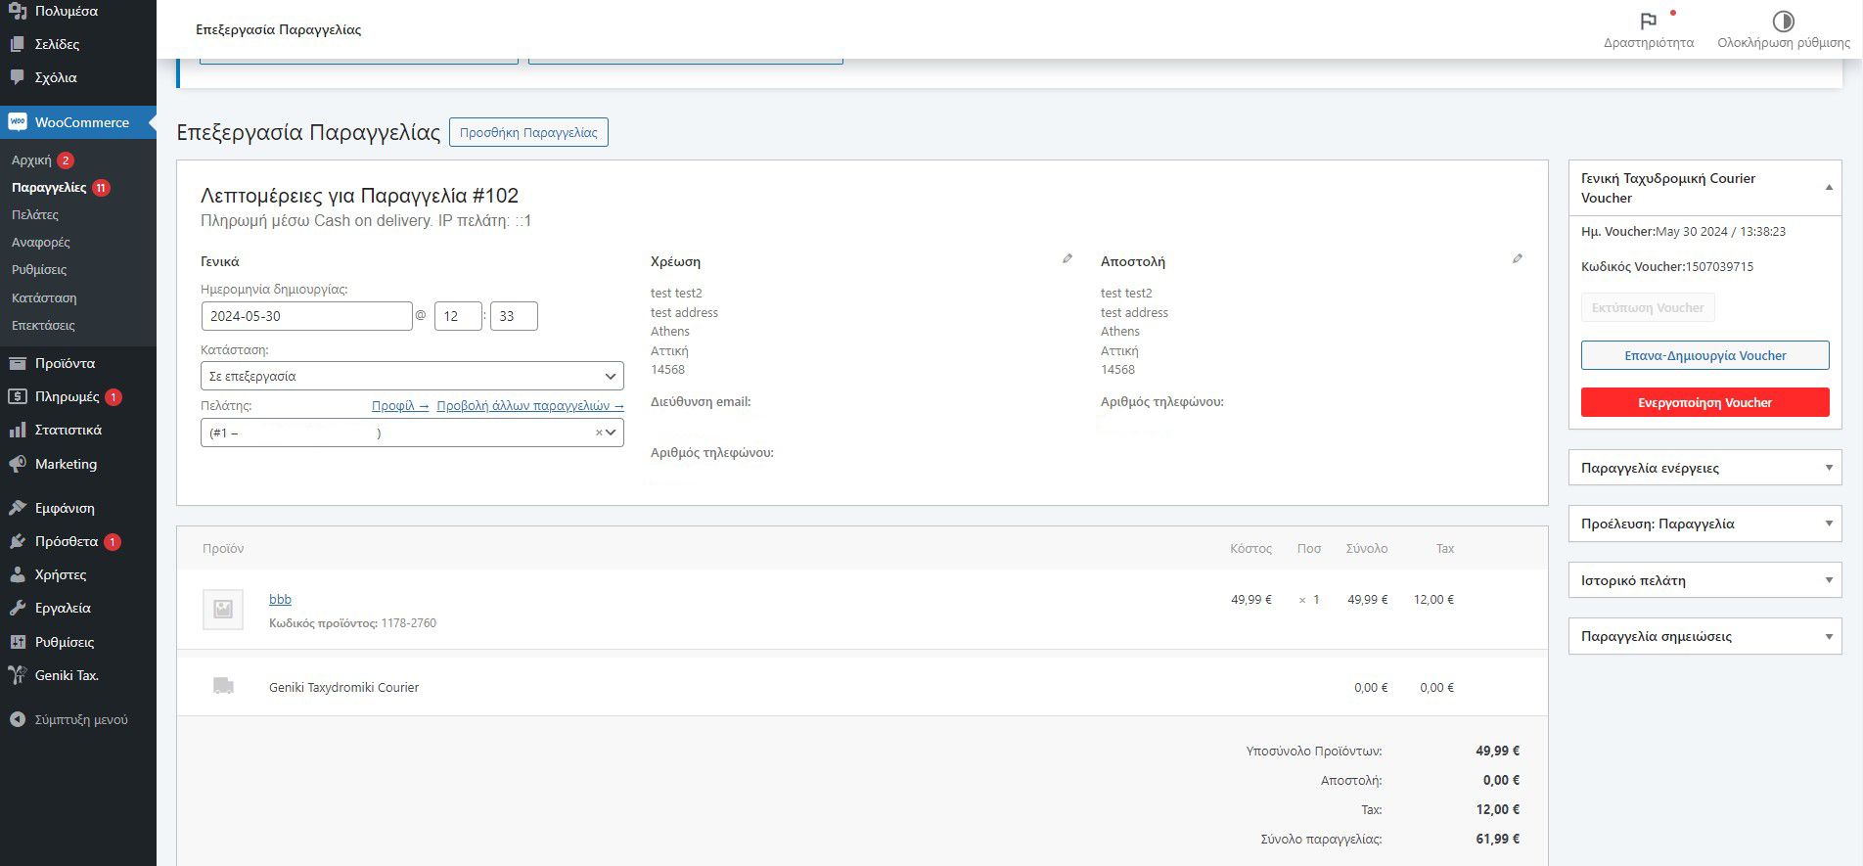Image resolution: width=1863 pixels, height=866 pixels.
Task: Collapse the Geniki Taxydromiki Voucher panel
Action: pos(1829,187)
